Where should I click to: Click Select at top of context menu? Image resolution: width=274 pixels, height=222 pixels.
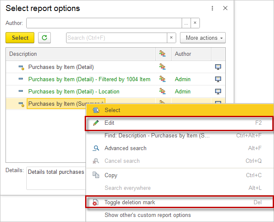(112, 110)
